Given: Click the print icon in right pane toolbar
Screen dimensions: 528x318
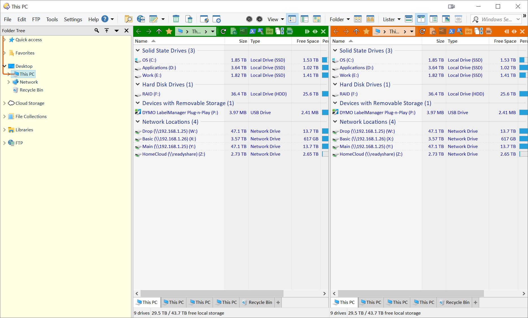Looking at the screenshot, I should pos(489,31).
